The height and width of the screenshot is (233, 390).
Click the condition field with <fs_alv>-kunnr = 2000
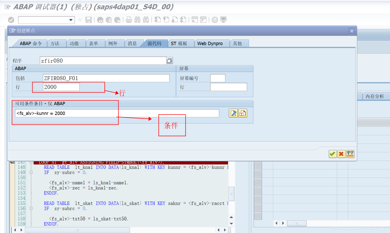click(x=117, y=113)
